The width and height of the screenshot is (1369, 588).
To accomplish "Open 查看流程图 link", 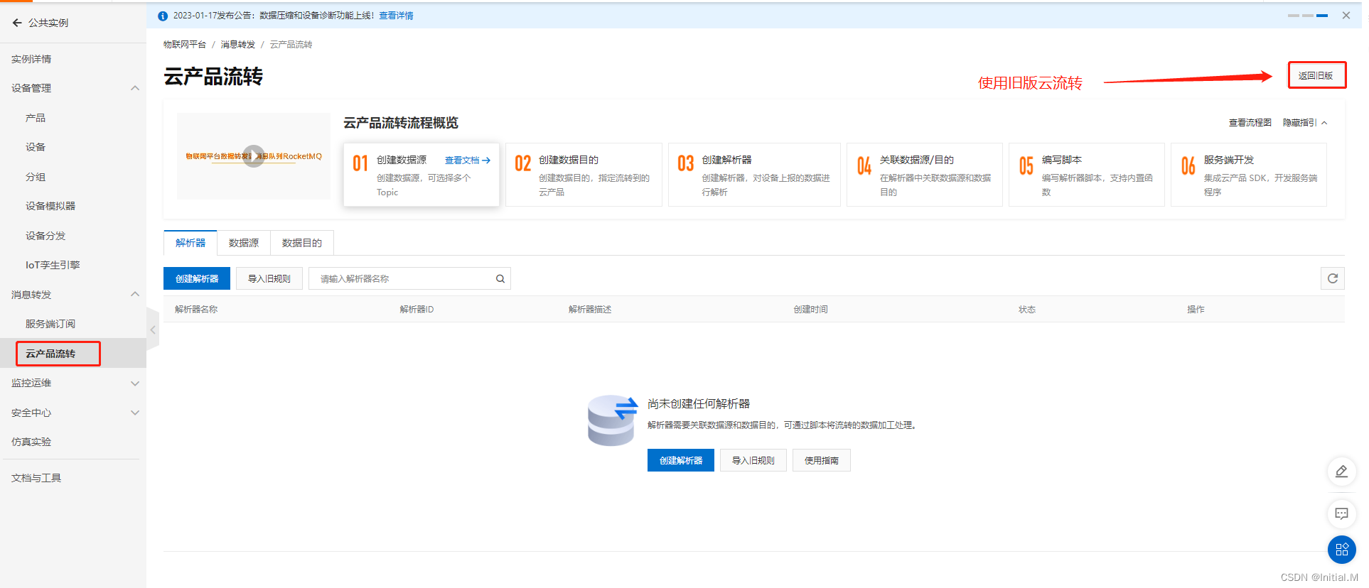I will click(1250, 123).
